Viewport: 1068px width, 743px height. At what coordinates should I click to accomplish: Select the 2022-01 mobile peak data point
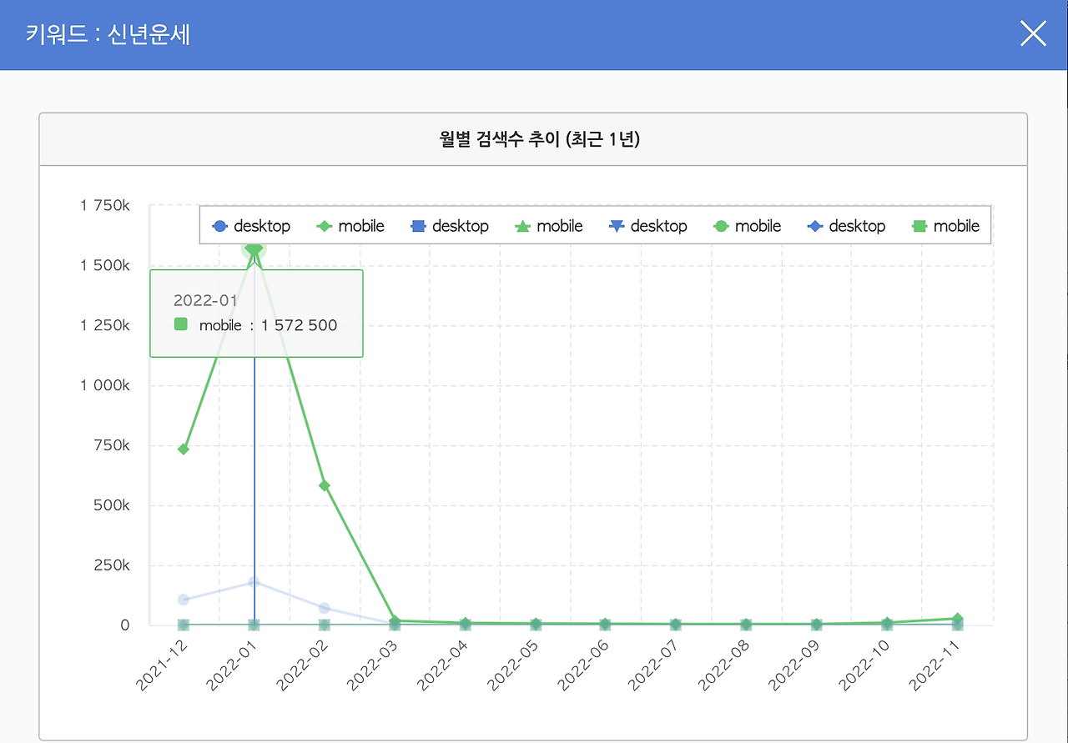(x=252, y=250)
